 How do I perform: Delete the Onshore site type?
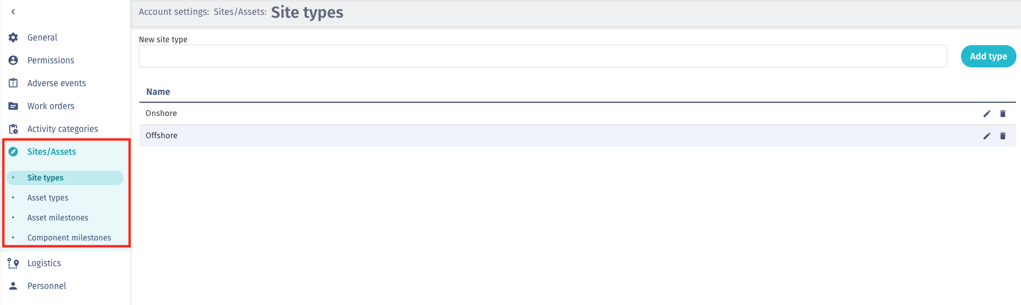[x=1003, y=114]
